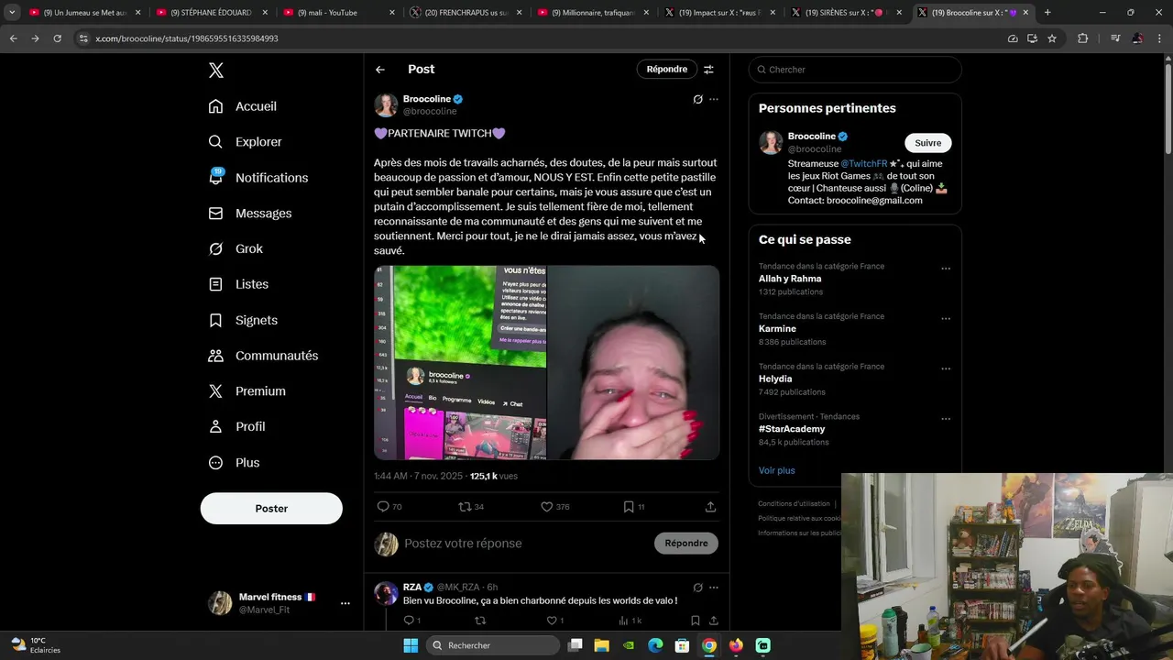Image resolution: width=1173 pixels, height=660 pixels.
Task: Open Signets bookmarks page
Action: click(243, 320)
